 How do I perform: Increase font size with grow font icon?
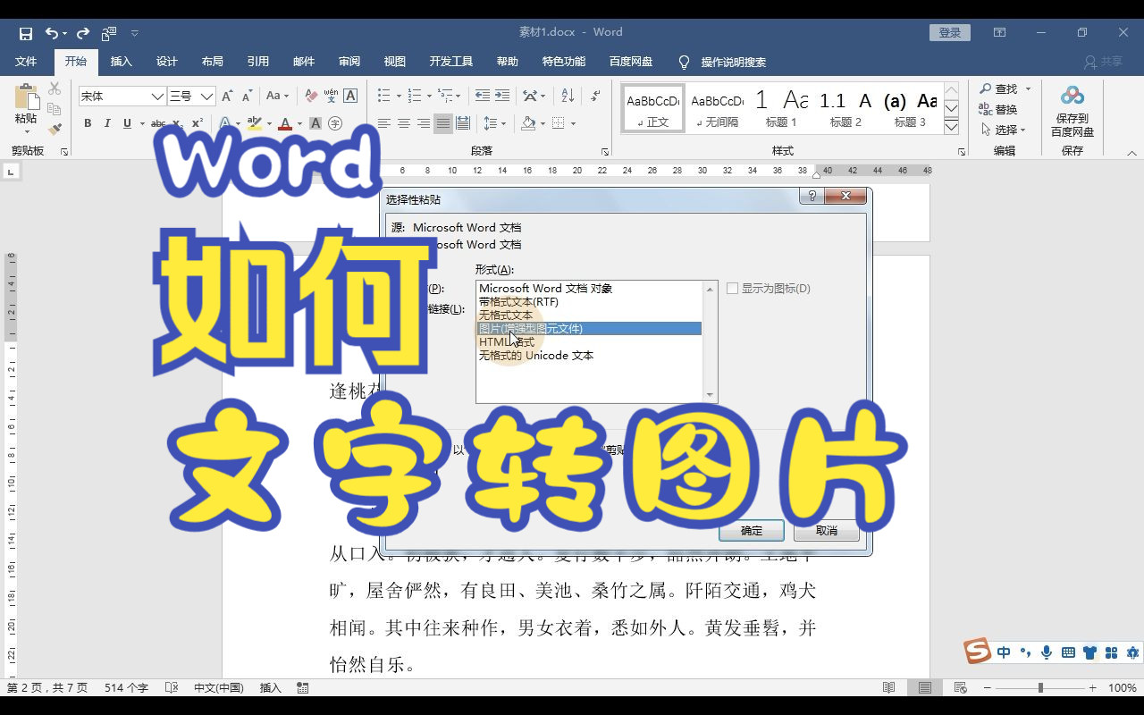227,96
